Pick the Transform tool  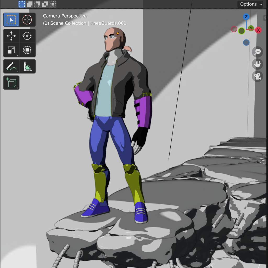(27, 50)
